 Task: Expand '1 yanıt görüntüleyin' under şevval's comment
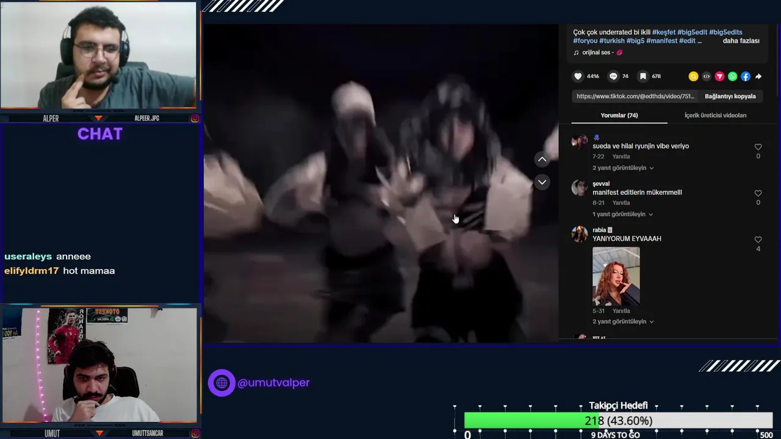pos(622,214)
